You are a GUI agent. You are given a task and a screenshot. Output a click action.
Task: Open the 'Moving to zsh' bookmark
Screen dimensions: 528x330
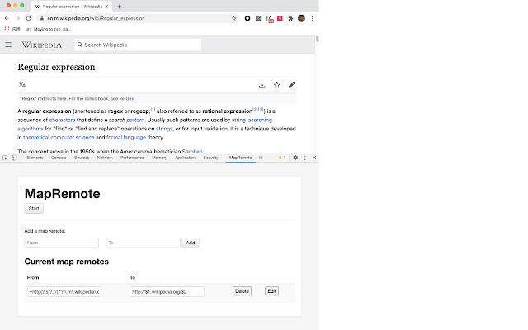click(x=49, y=30)
